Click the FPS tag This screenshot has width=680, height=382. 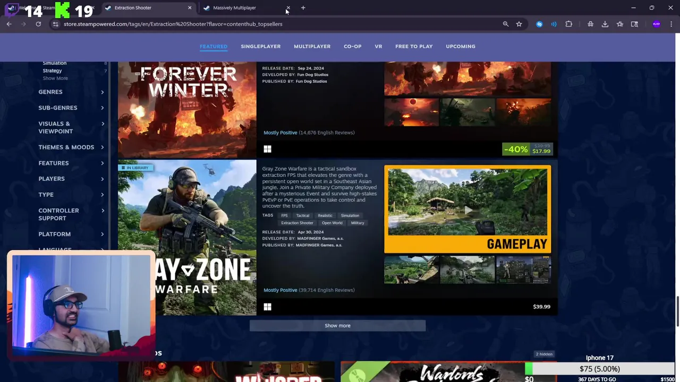pos(284,215)
